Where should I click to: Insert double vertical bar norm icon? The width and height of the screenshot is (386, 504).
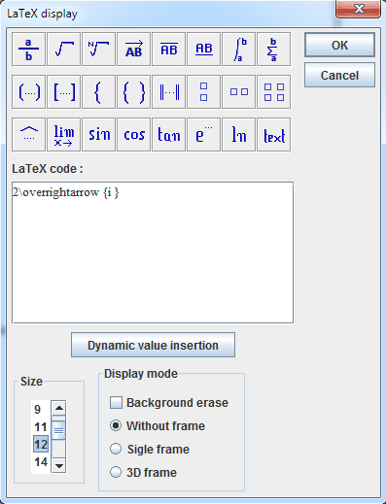point(168,92)
